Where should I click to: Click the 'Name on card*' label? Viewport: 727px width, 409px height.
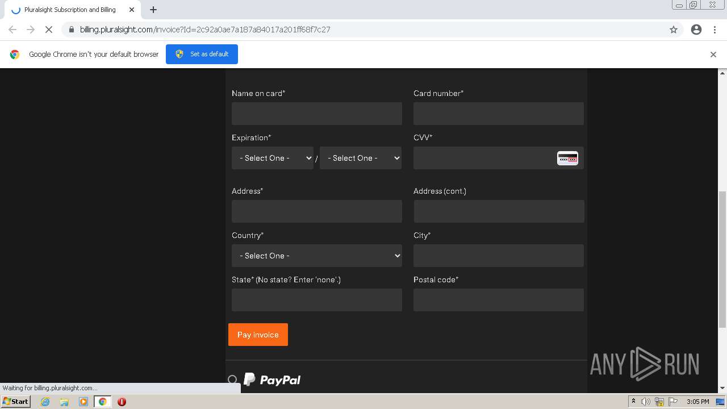(258, 93)
